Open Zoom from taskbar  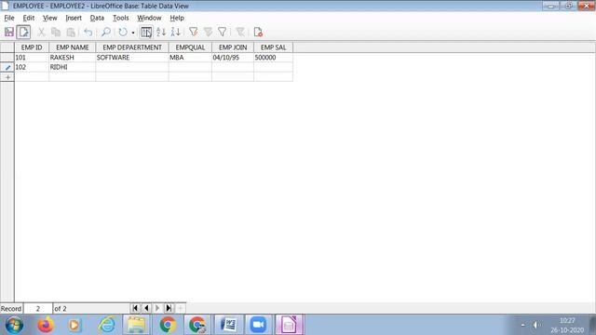[x=259, y=325]
